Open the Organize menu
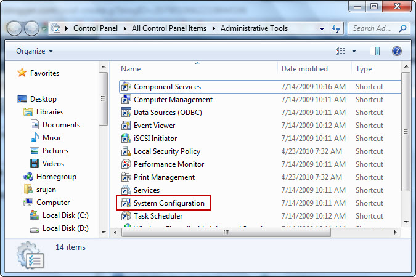The image size is (416, 277). [35, 51]
